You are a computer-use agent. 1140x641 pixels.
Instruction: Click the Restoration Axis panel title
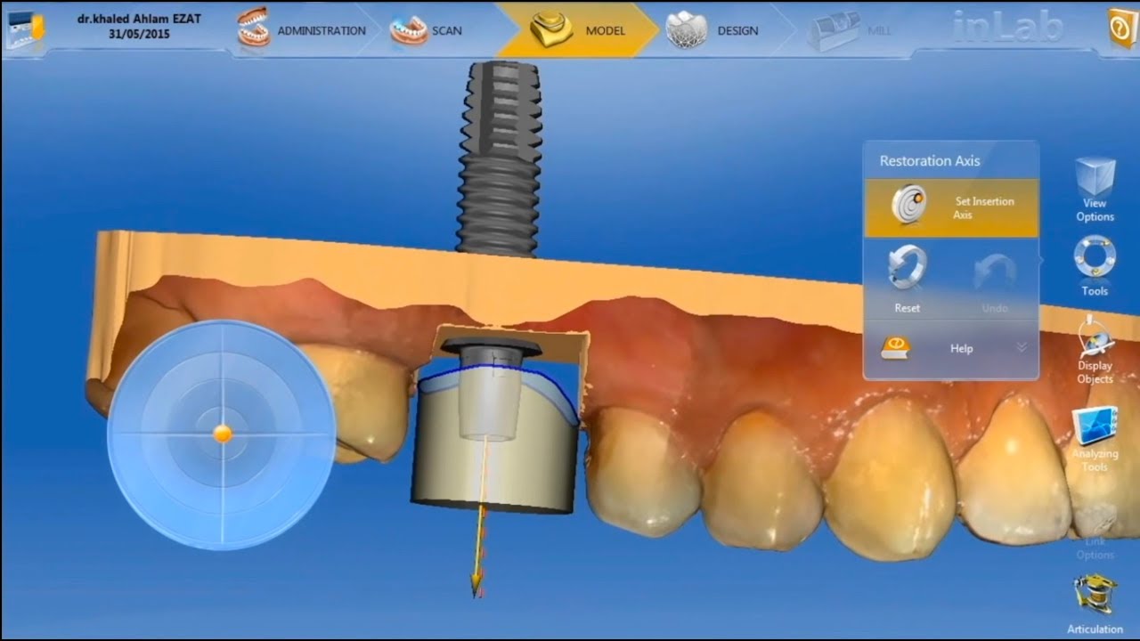click(x=930, y=161)
